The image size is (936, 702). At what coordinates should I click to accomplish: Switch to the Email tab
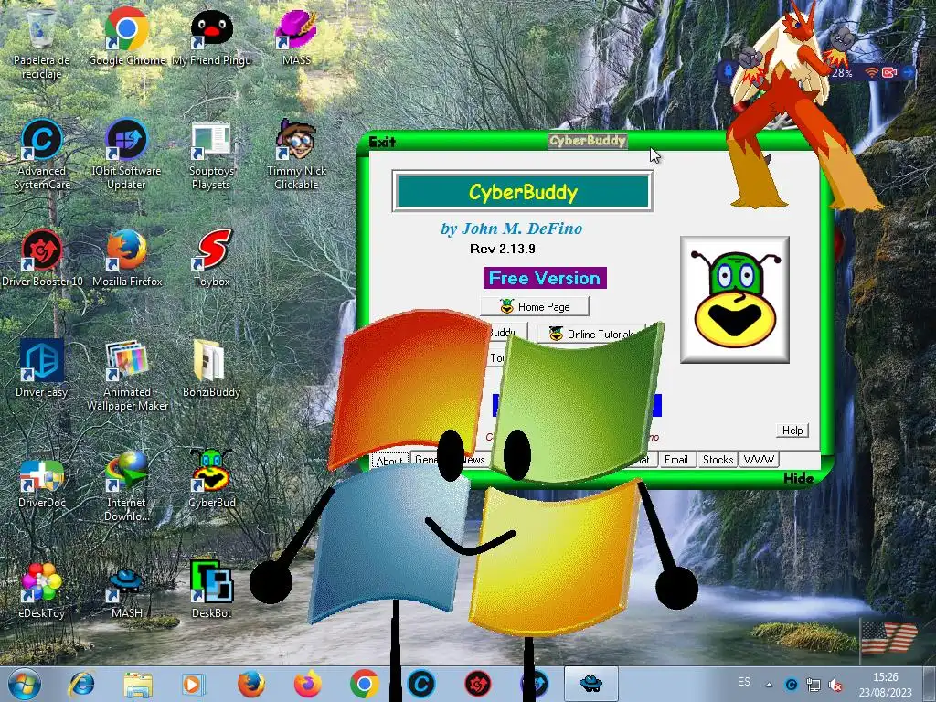(x=676, y=460)
